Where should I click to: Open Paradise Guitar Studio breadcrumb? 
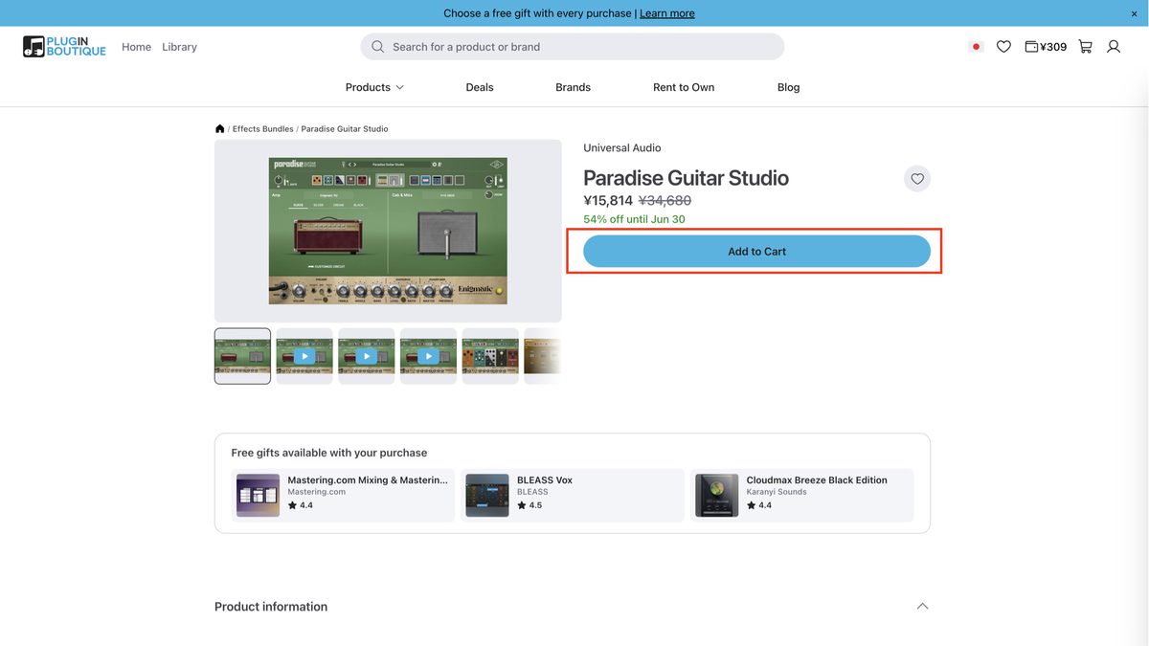point(345,129)
